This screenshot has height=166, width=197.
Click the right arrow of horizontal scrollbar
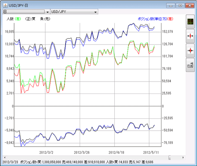[x=183, y=157]
